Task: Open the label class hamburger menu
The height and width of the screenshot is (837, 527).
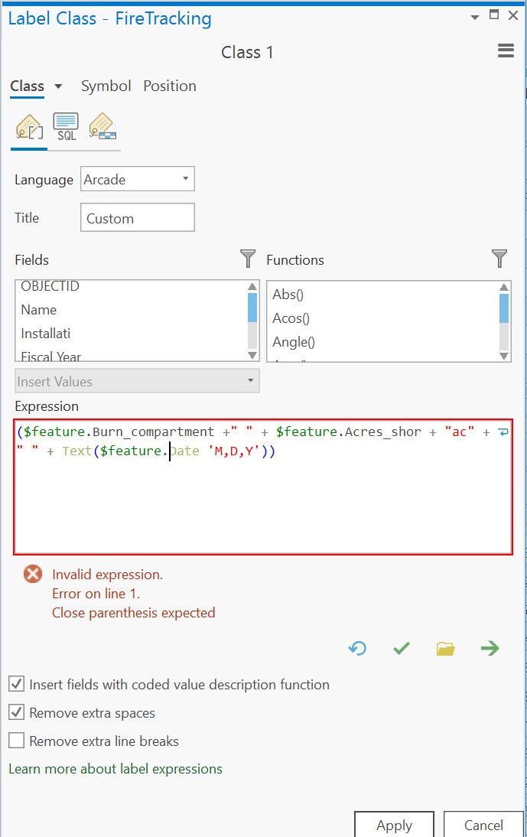Action: (x=506, y=50)
